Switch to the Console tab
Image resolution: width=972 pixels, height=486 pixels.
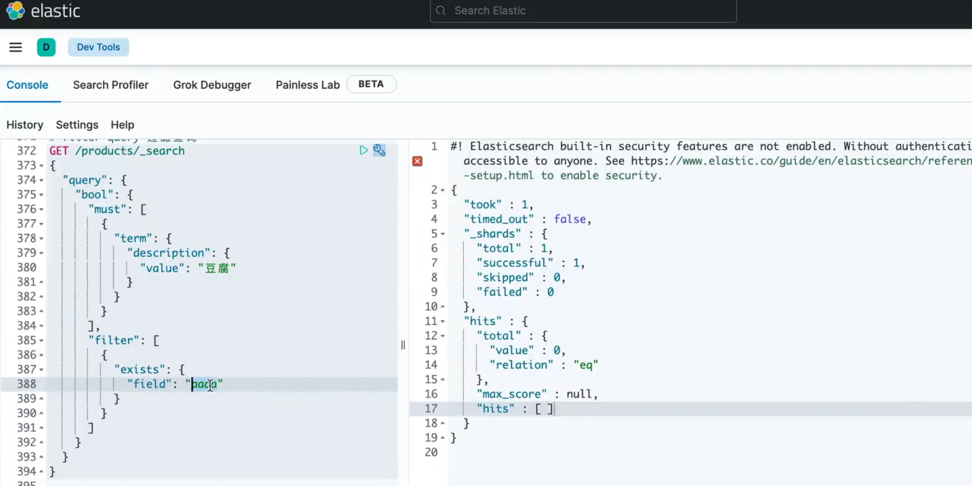coord(28,85)
